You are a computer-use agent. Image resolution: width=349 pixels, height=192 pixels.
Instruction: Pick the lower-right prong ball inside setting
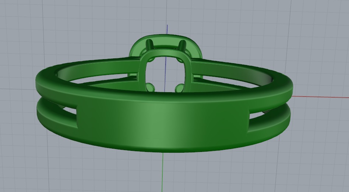pyautogui.click(x=179, y=88)
